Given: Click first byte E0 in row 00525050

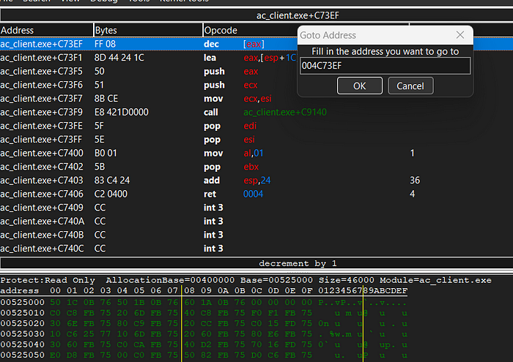Looking at the screenshot, I should tap(55, 355).
